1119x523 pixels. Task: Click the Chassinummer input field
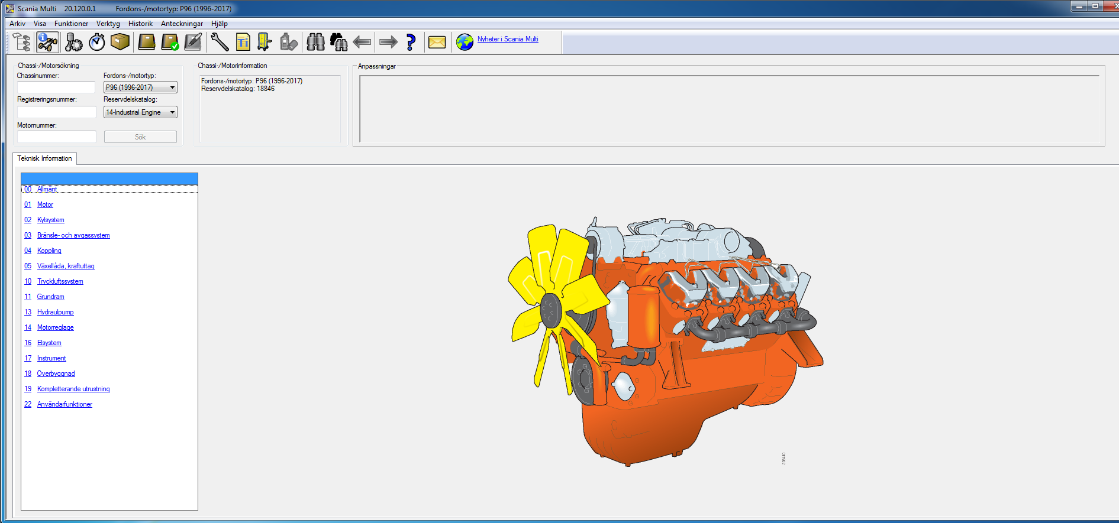56,87
